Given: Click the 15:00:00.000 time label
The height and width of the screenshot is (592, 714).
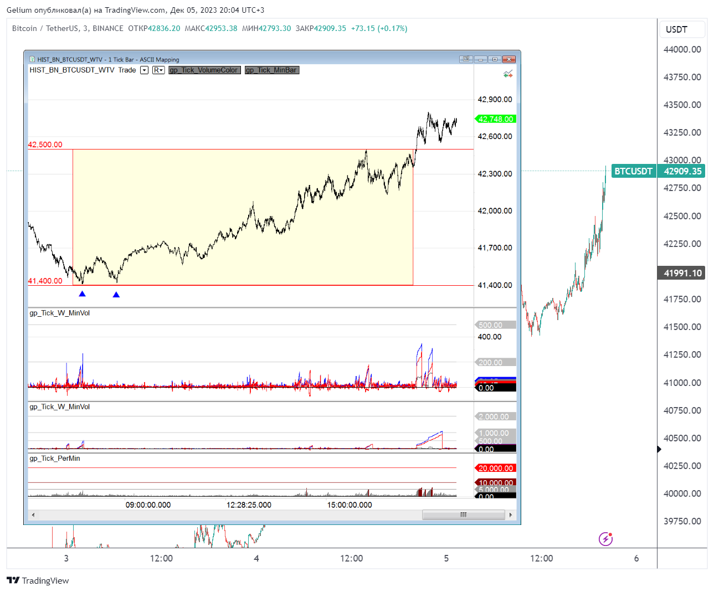Looking at the screenshot, I should pyautogui.click(x=350, y=505).
